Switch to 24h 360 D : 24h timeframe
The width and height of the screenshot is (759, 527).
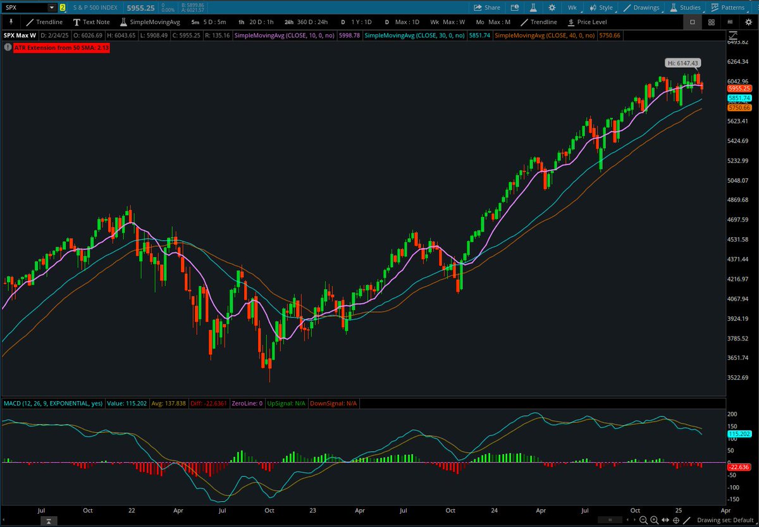[x=306, y=22]
